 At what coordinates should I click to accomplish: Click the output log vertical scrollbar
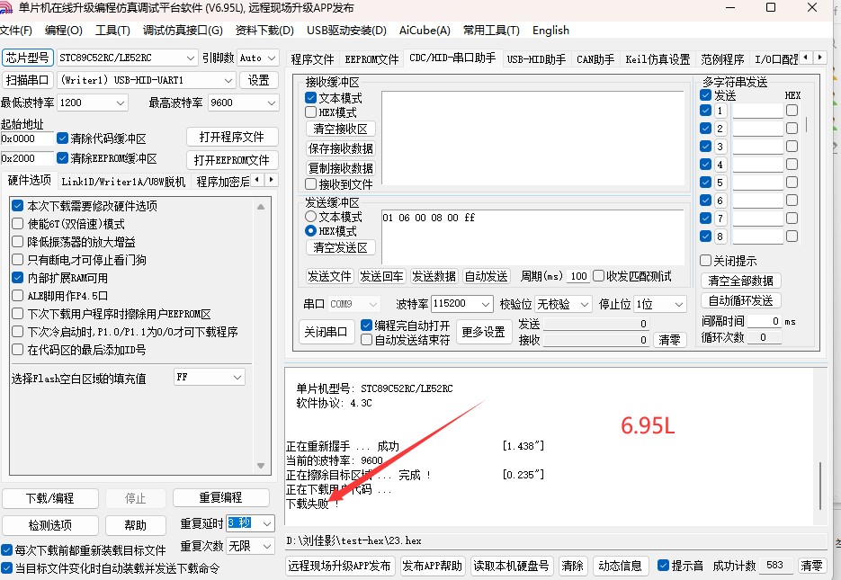click(x=820, y=485)
